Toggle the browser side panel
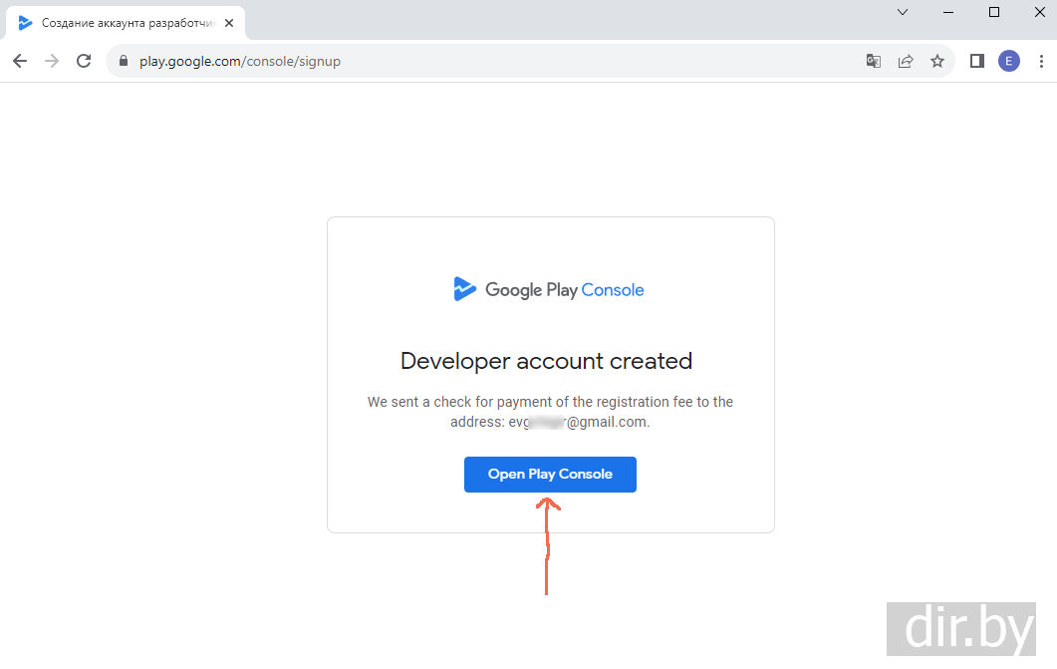 pyautogui.click(x=977, y=61)
